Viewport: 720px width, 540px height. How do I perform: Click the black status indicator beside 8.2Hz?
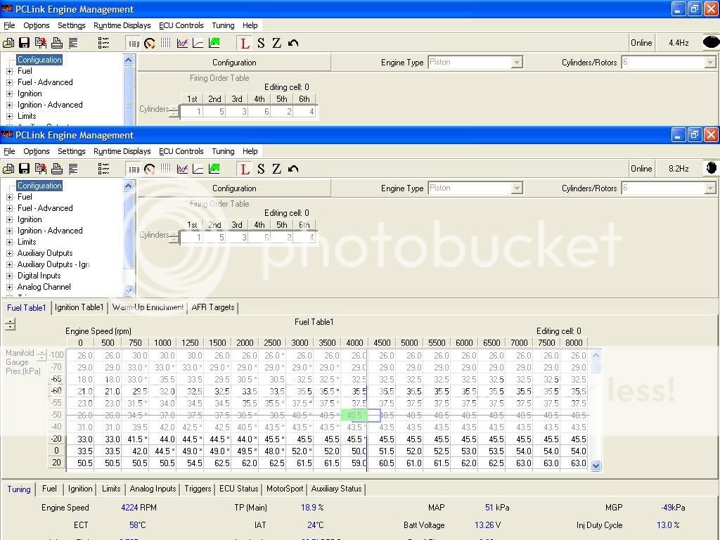[711, 169]
